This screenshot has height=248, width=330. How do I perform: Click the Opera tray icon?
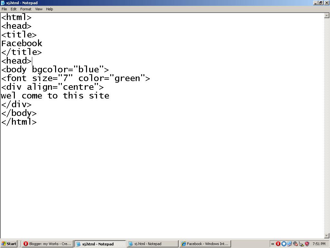[x=278, y=244]
